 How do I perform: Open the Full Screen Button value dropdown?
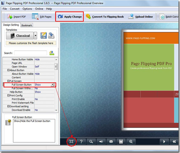pyautogui.click(x=53, y=84)
